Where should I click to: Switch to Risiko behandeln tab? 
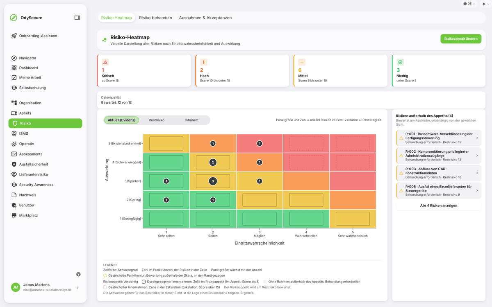coord(155,18)
